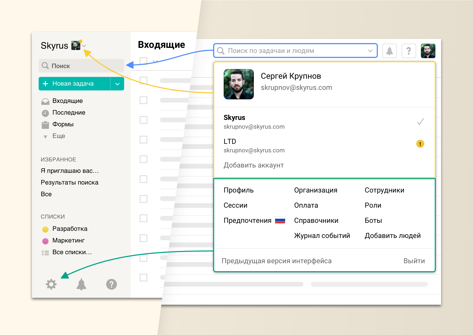Click Добавить аккаунт
The height and width of the screenshot is (335, 473).
pos(254,165)
